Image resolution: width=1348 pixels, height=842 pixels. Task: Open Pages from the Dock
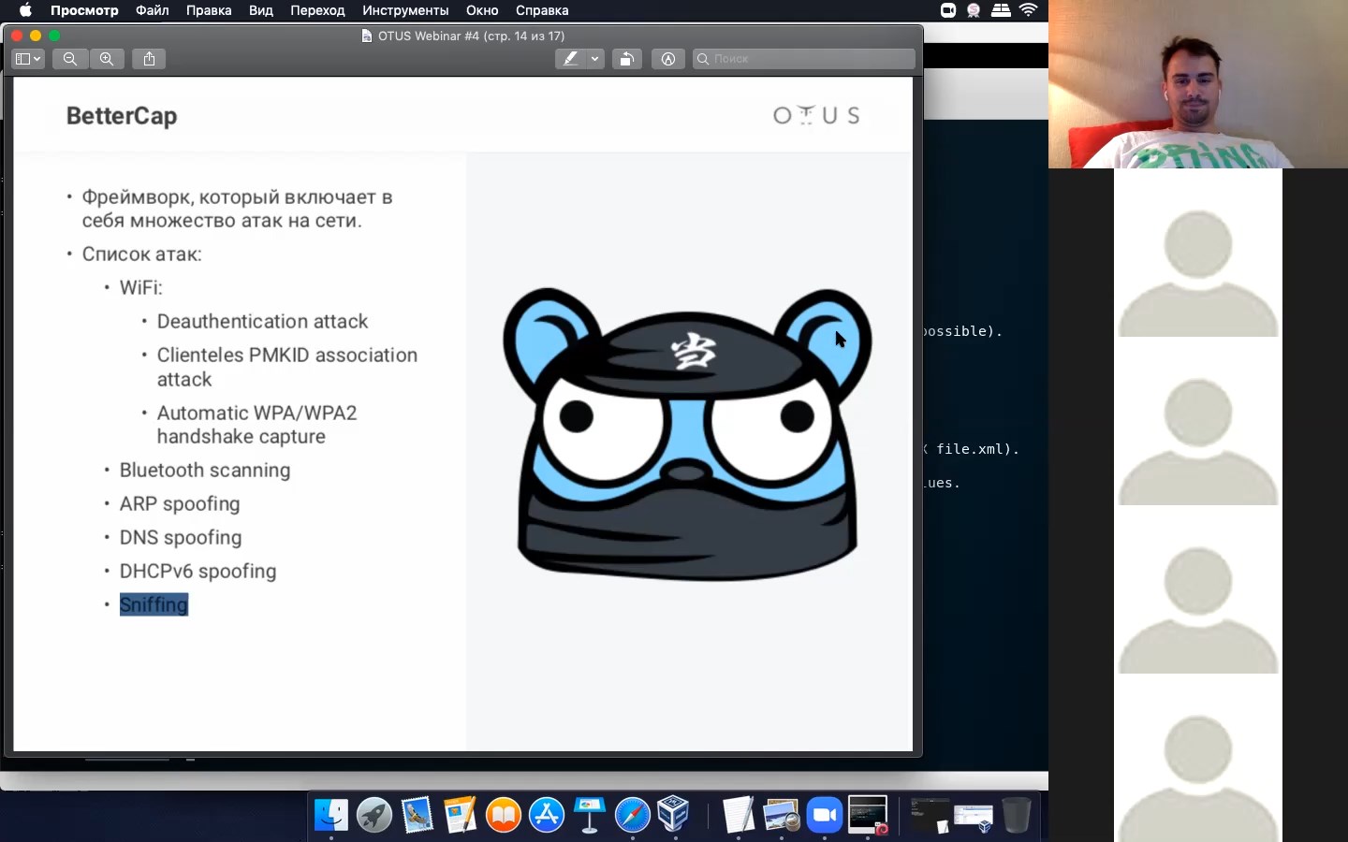pos(460,815)
